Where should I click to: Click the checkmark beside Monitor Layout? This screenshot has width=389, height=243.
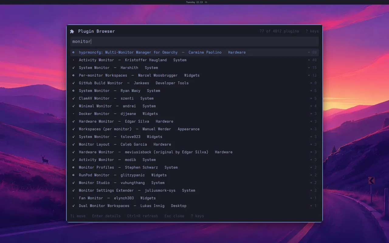[x=74, y=144]
